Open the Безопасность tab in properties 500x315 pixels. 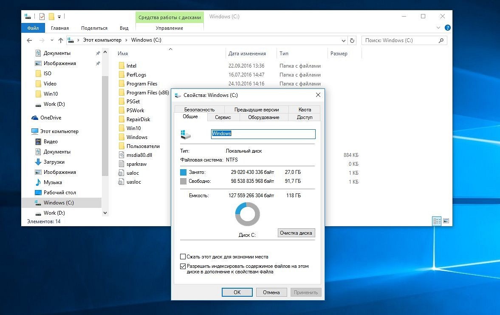(199, 110)
